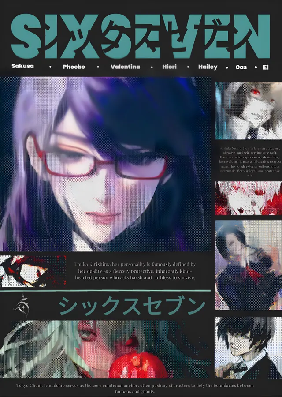This screenshot has width=282, height=397.
Task: Click the Touka Kirishima description text
Action: pos(135,271)
